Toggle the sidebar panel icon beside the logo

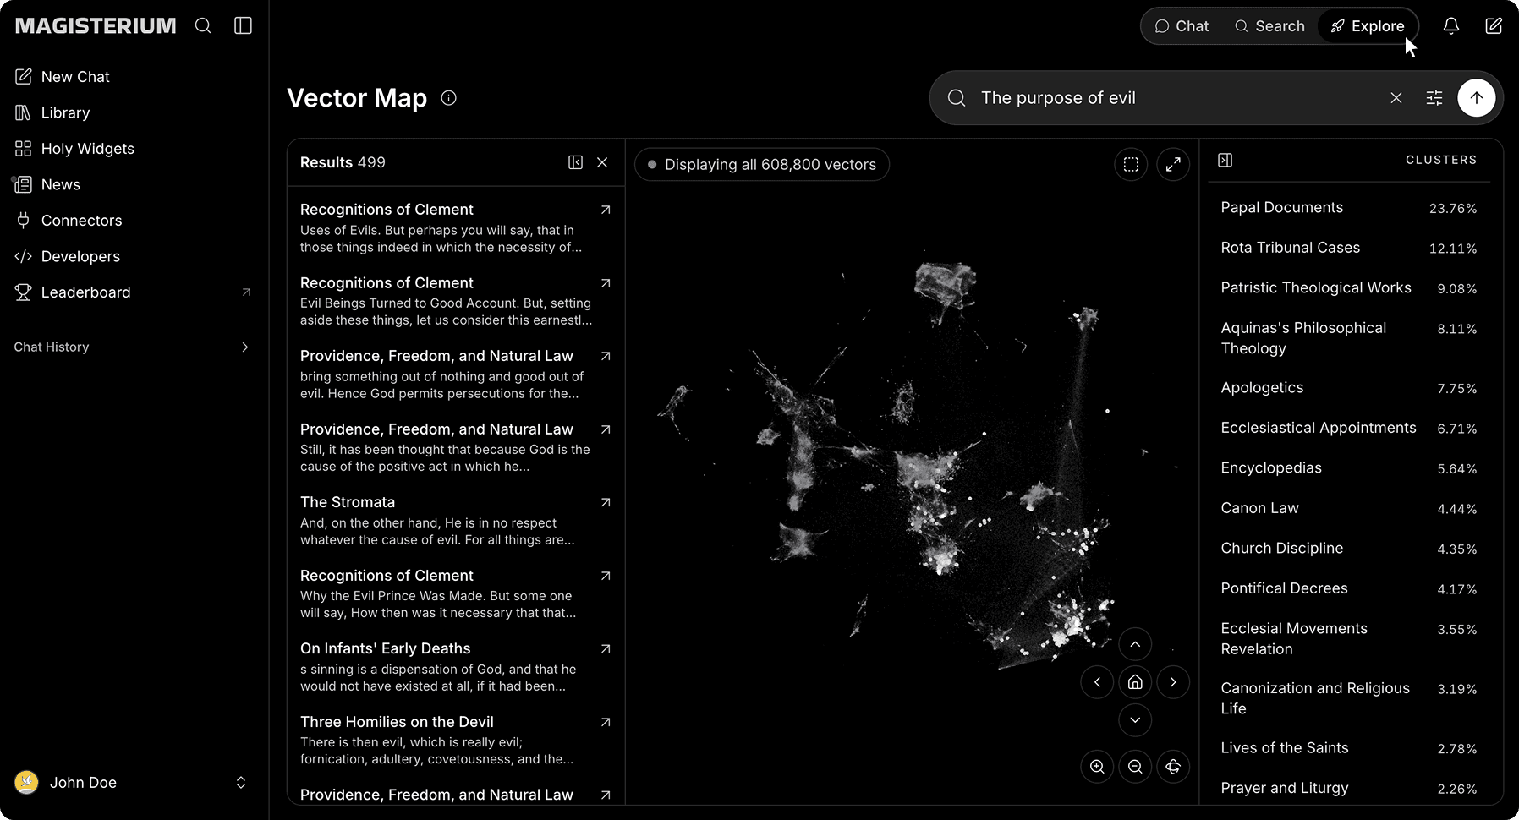(x=243, y=25)
